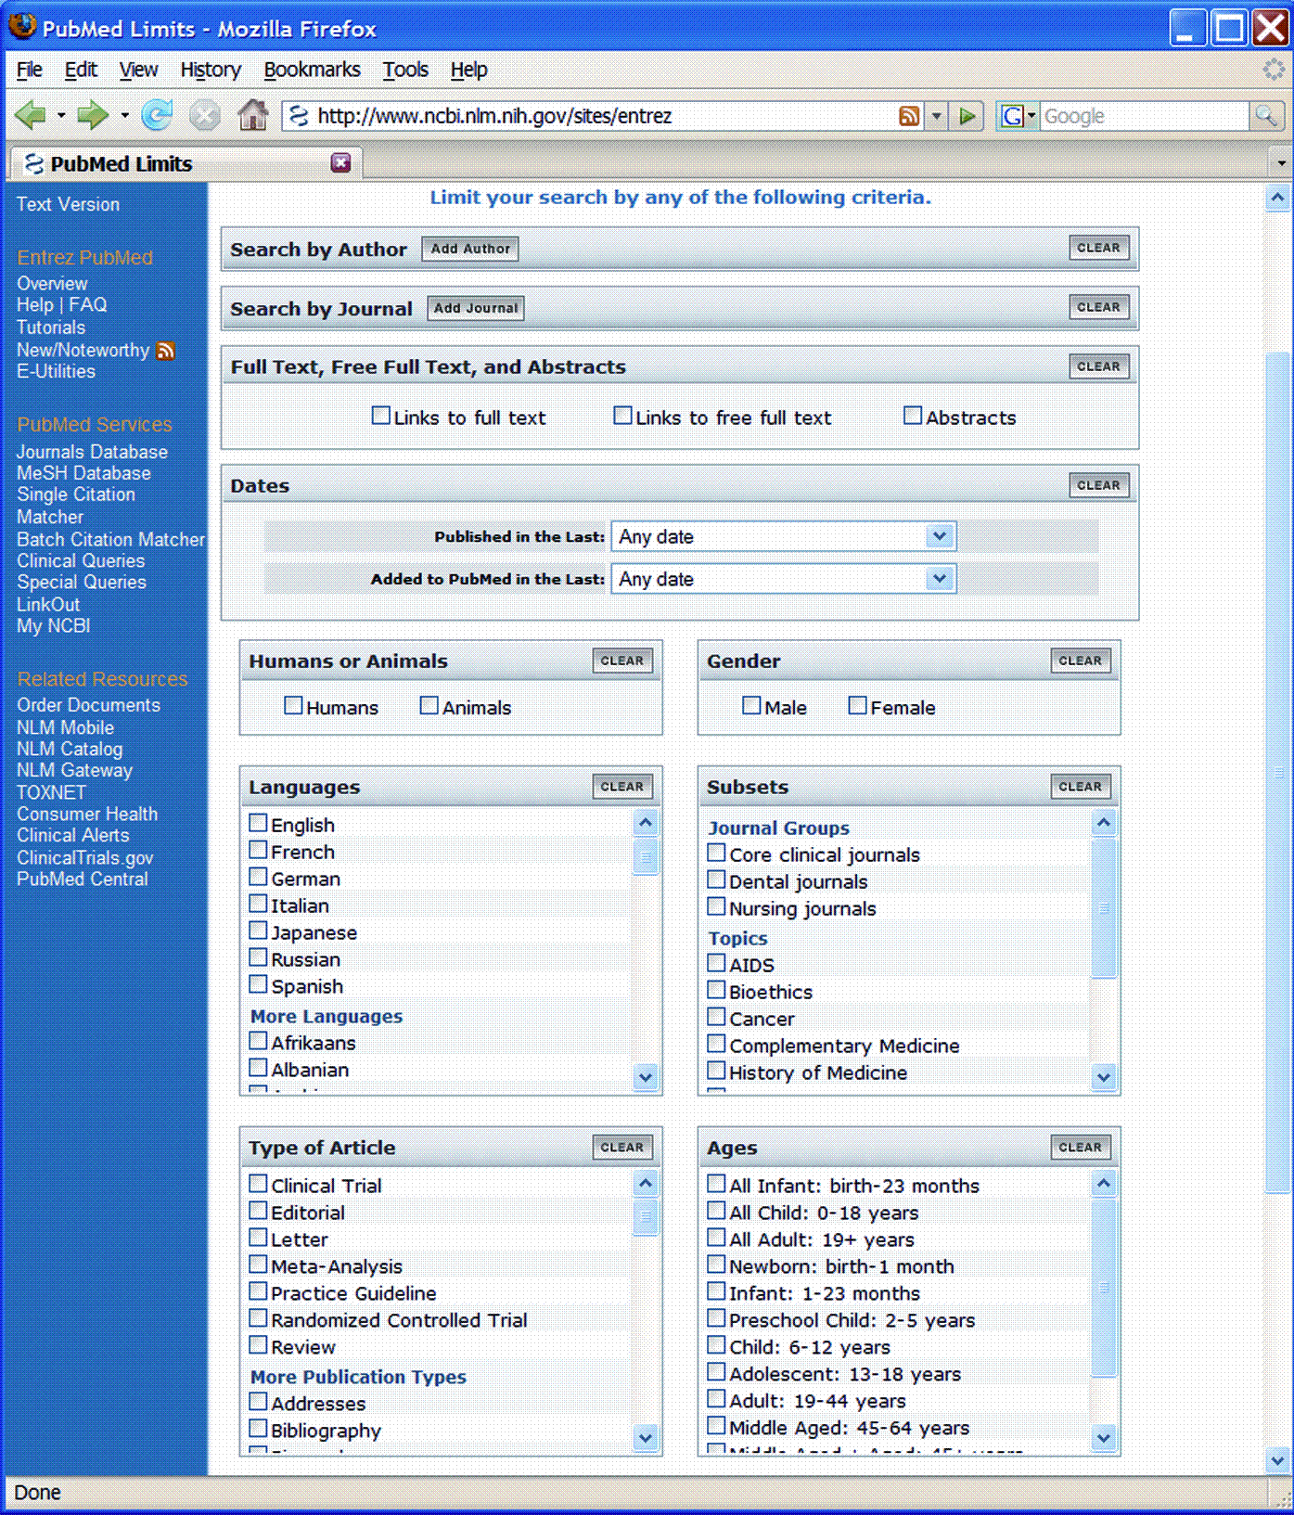Open the Tools menu

[x=405, y=70]
